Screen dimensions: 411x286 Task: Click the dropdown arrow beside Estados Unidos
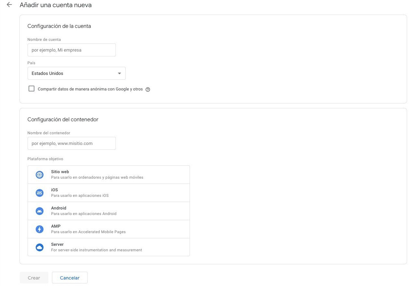tap(119, 74)
